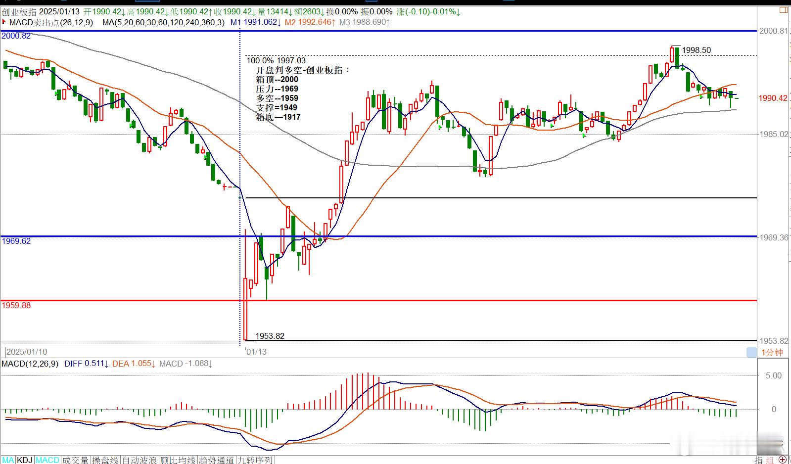Select the MACD indicator tab
This screenshot has height=464, width=791.
click(x=48, y=460)
